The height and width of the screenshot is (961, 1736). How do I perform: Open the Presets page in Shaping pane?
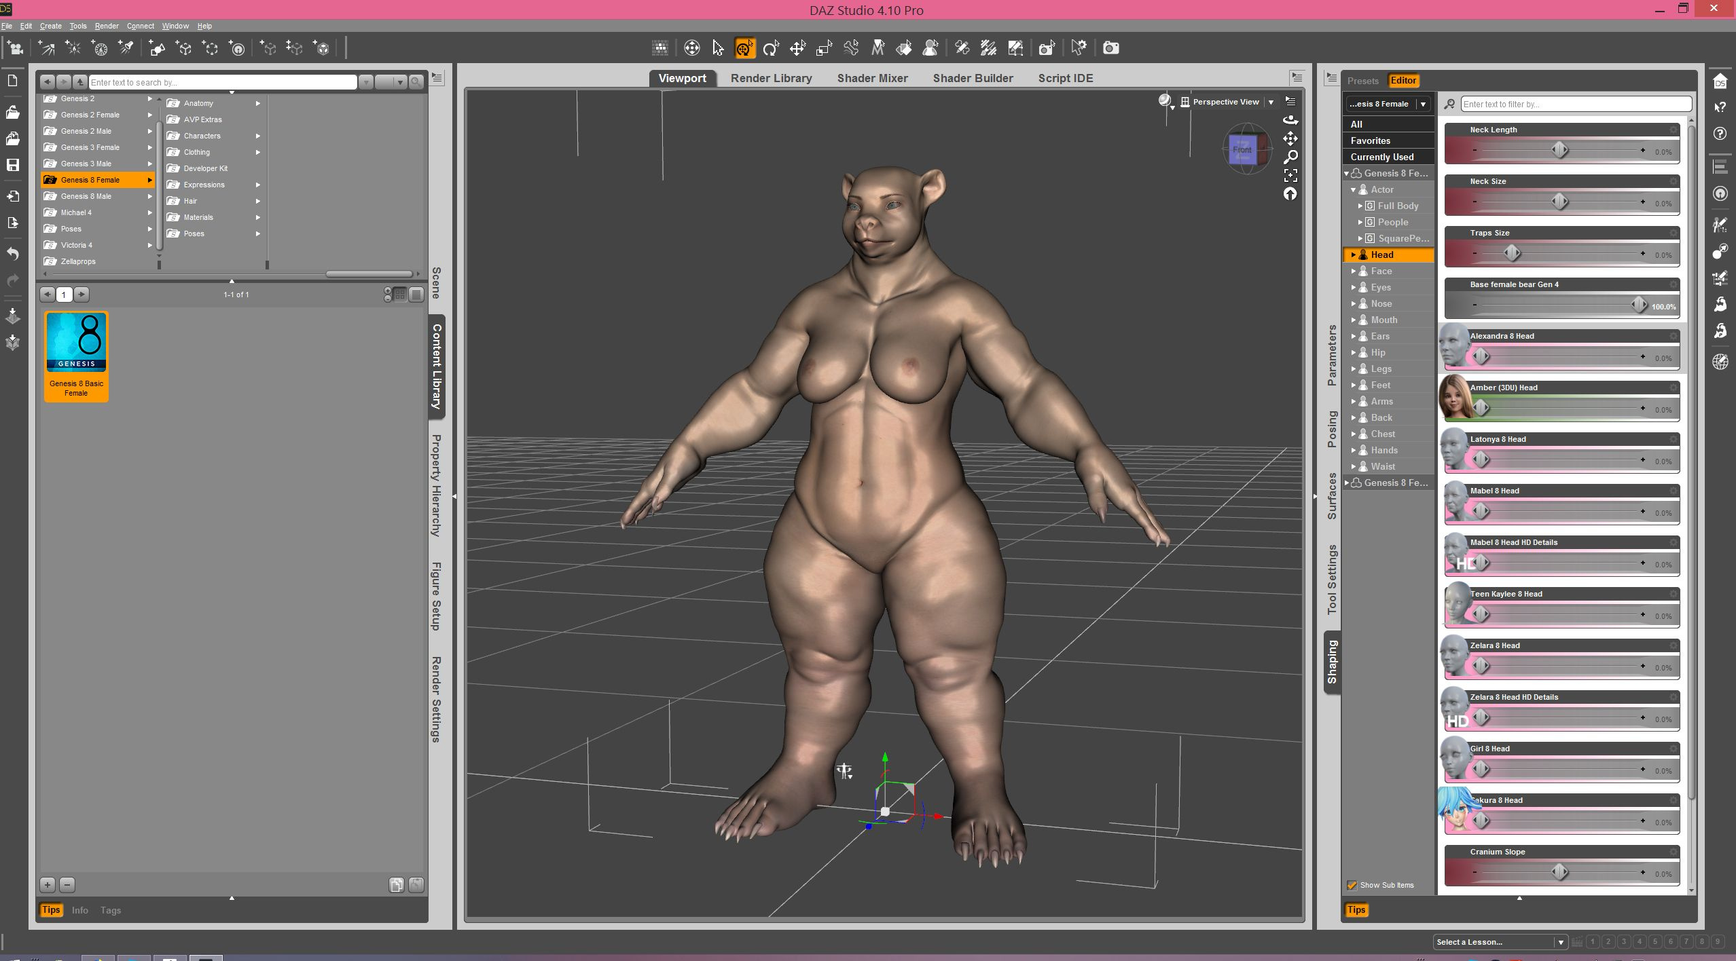tap(1362, 81)
